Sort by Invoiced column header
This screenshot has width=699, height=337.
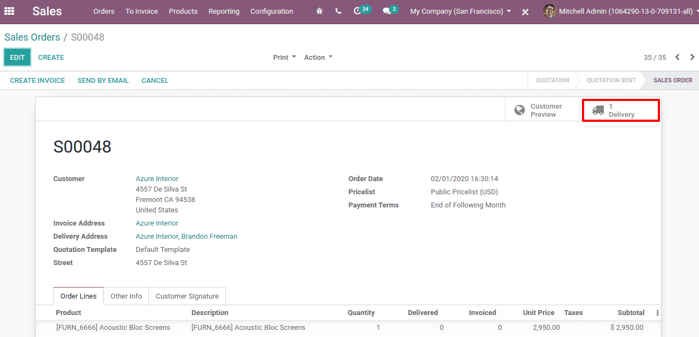coord(482,313)
